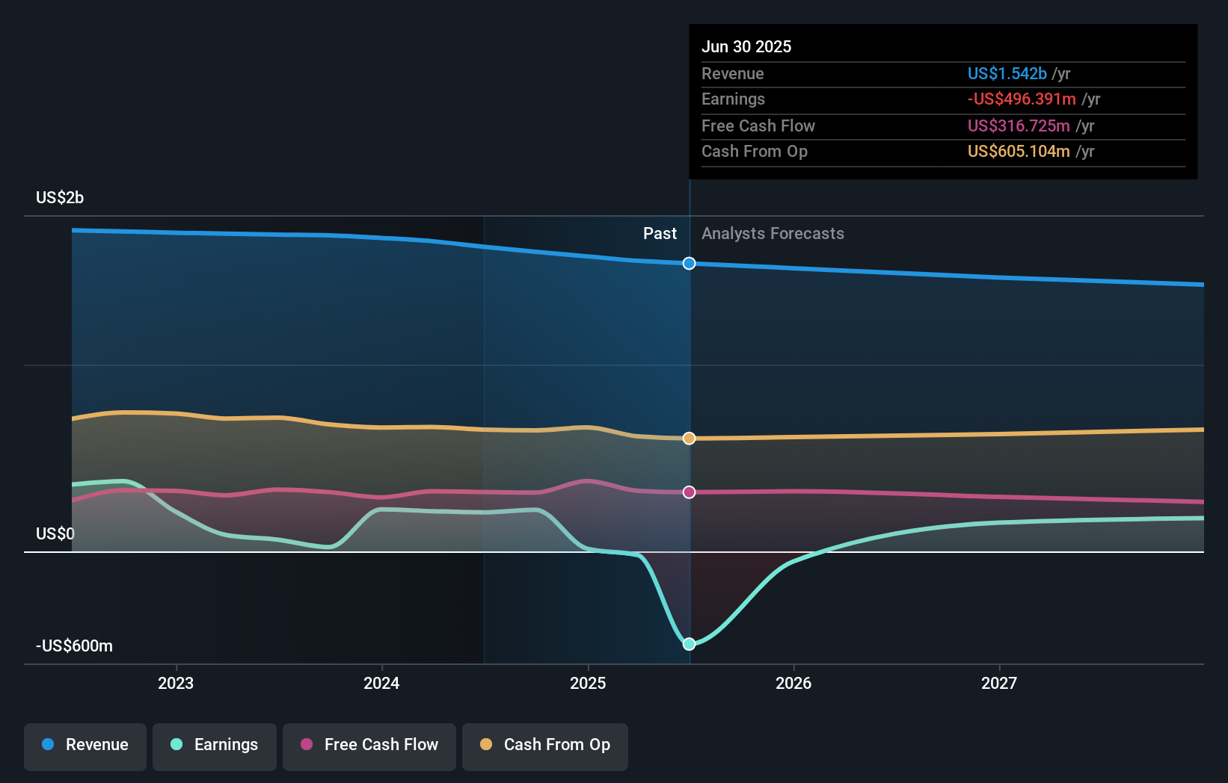Toggle the Cash From Op legend button

coord(545,746)
